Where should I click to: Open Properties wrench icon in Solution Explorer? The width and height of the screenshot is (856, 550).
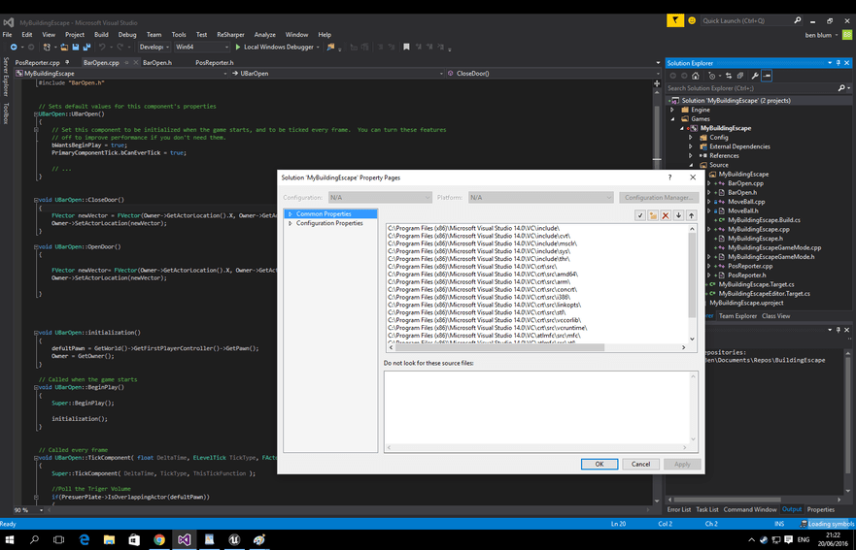pyautogui.click(x=755, y=76)
